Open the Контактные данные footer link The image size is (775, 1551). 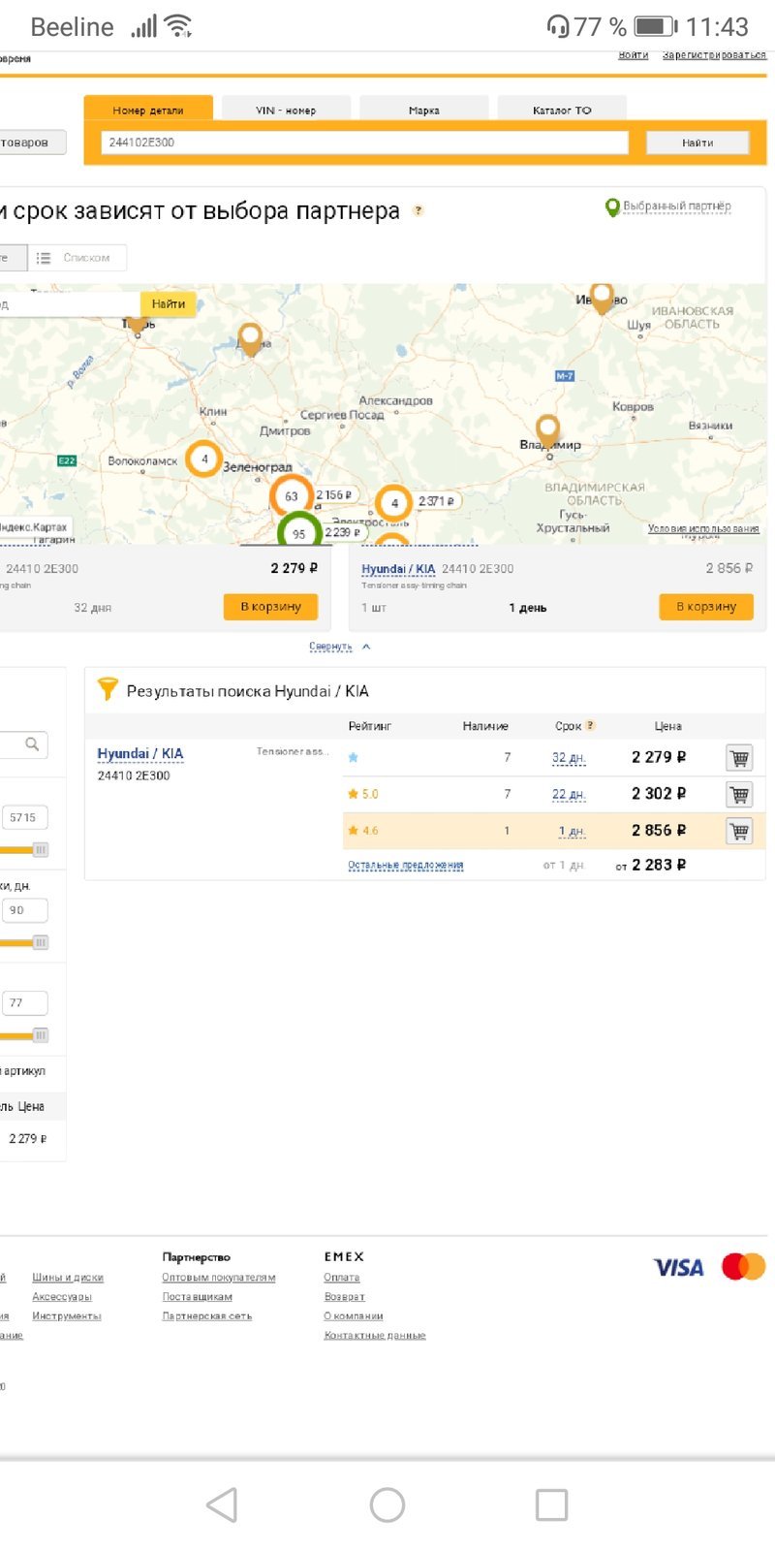375,1336
